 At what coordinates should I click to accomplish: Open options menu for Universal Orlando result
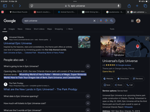50,40
